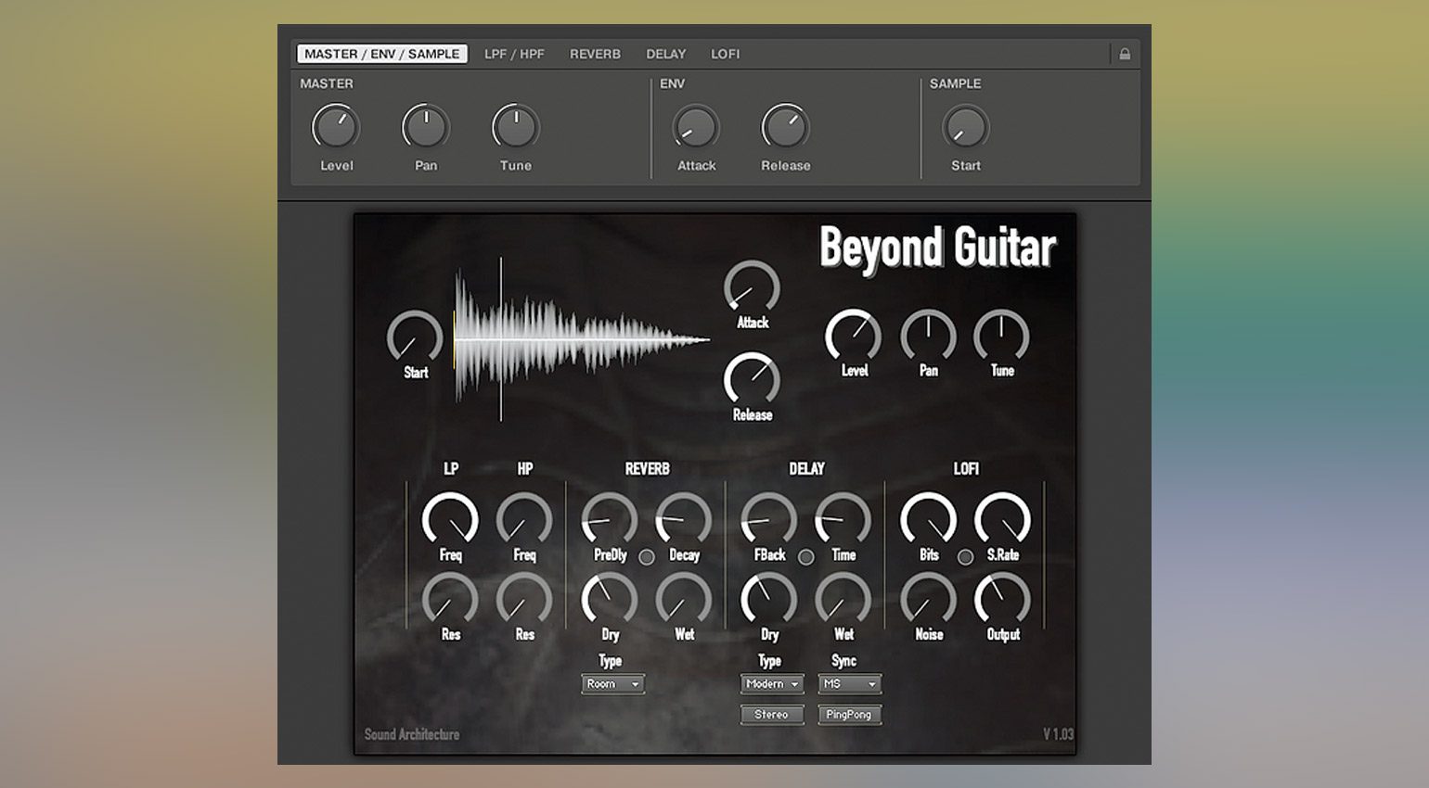This screenshot has width=1429, height=788.
Task: Click the Tune knob in the Beyond Guitar panel
Action: click(x=1001, y=336)
